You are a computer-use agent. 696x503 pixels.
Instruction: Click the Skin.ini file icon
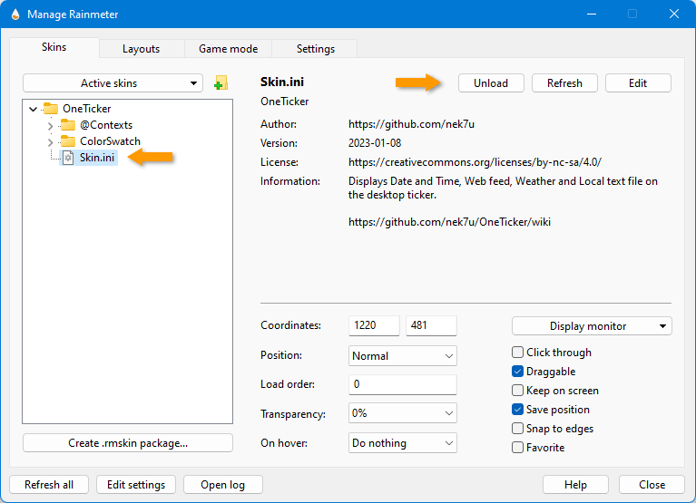68,158
